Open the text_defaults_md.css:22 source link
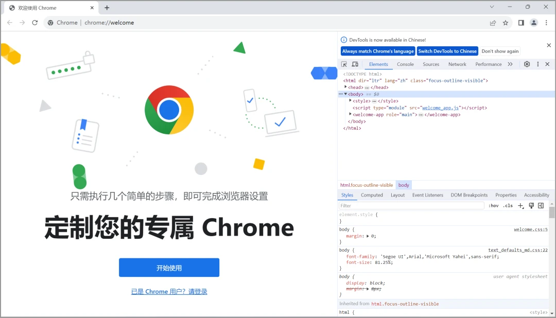 pos(518,250)
